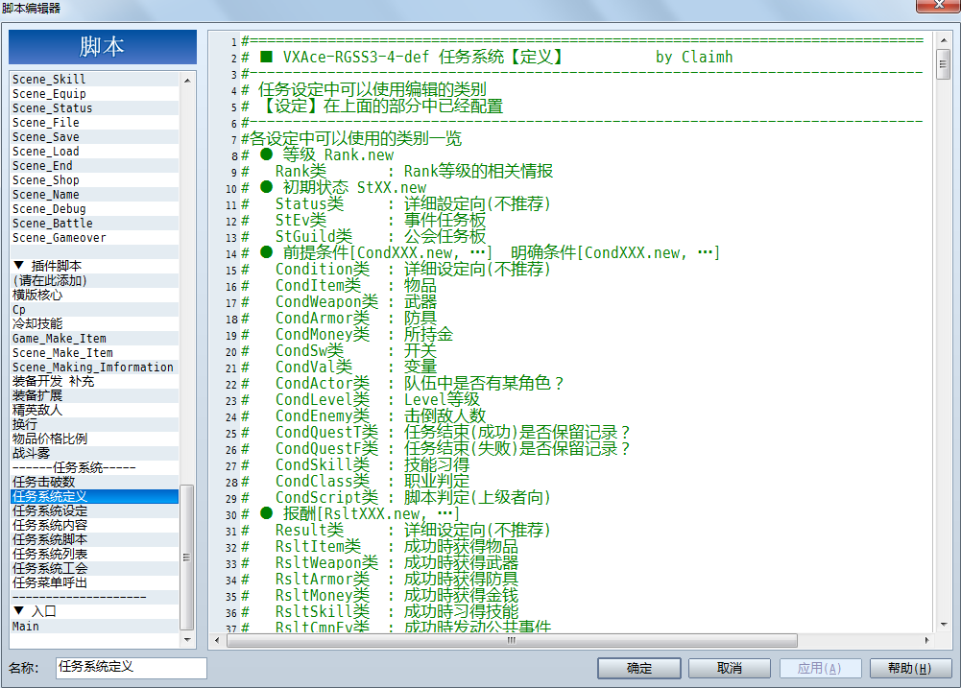Screen dimensions: 961x688
Task: Click script list scroll-down arrow
Action: pos(187,640)
